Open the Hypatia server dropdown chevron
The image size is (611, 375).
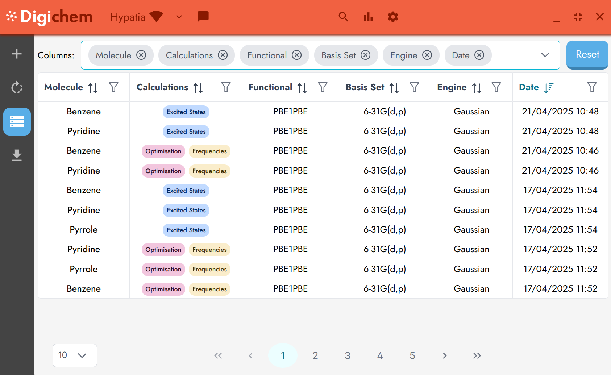click(x=179, y=17)
